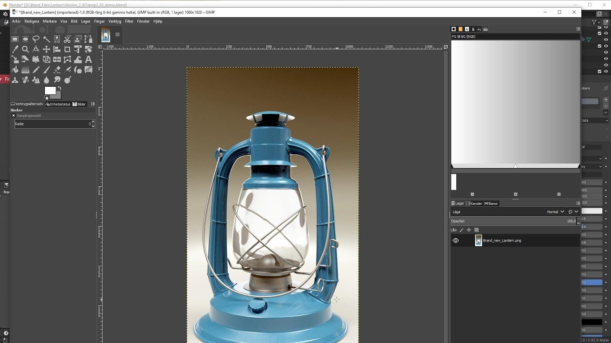Select the Crop tool
Screen dimensions: 611x343
pyautogui.click(x=67, y=49)
